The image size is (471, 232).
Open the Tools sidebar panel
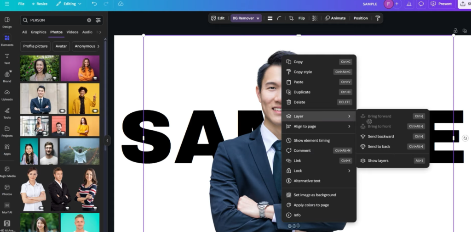tap(7, 113)
